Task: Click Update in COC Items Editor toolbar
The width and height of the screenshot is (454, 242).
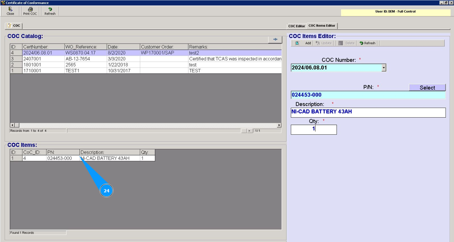Action: pos(324,43)
